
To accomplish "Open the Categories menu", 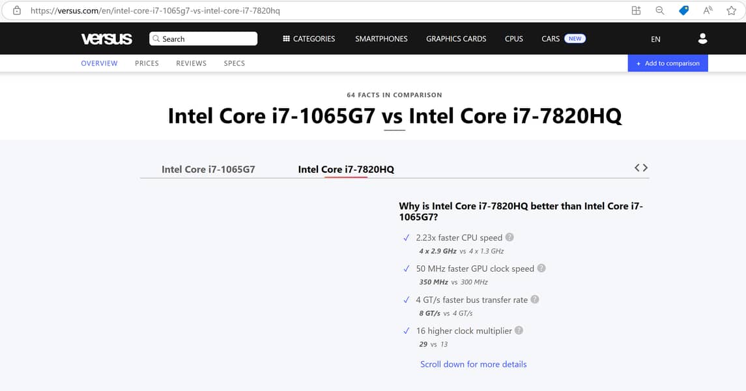I will [309, 39].
